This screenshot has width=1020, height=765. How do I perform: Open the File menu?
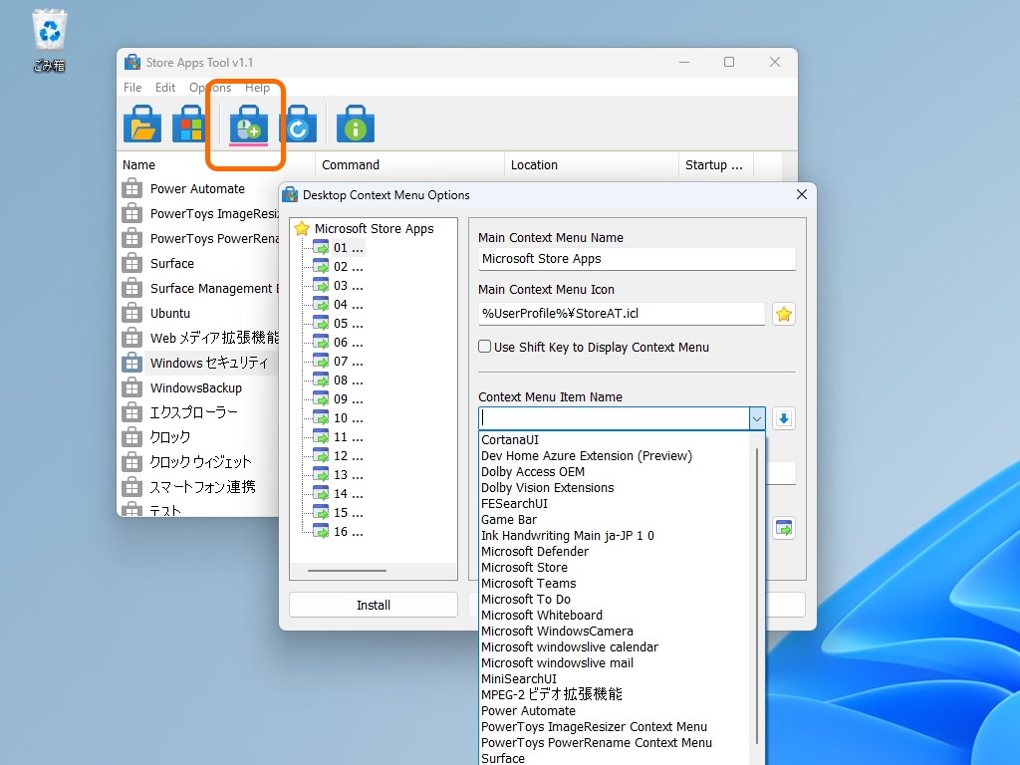coord(132,88)
